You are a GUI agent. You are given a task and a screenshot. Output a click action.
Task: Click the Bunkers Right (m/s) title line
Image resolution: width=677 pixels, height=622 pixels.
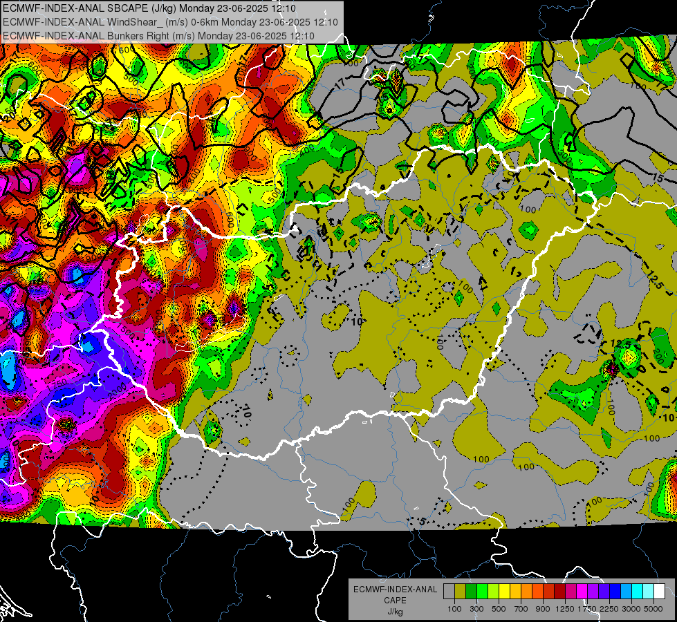pos(158,36)
